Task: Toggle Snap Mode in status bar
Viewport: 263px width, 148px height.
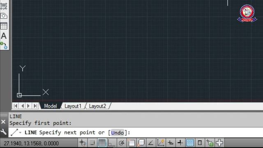Action: (92, 143)
